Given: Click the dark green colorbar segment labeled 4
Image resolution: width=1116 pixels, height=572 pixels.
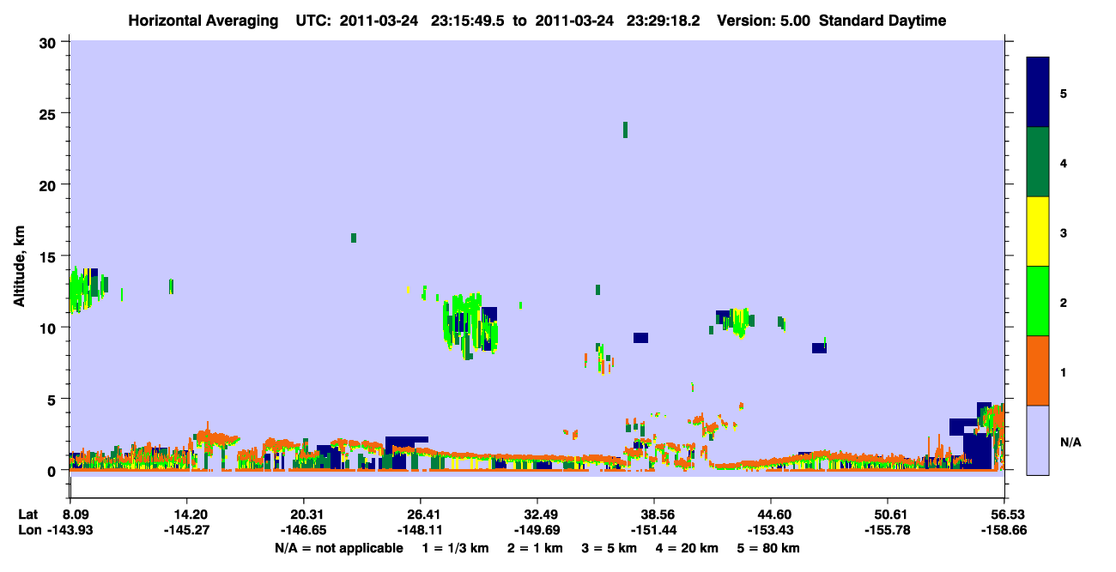Looking at the screenshot, I should coord(1038,162).
